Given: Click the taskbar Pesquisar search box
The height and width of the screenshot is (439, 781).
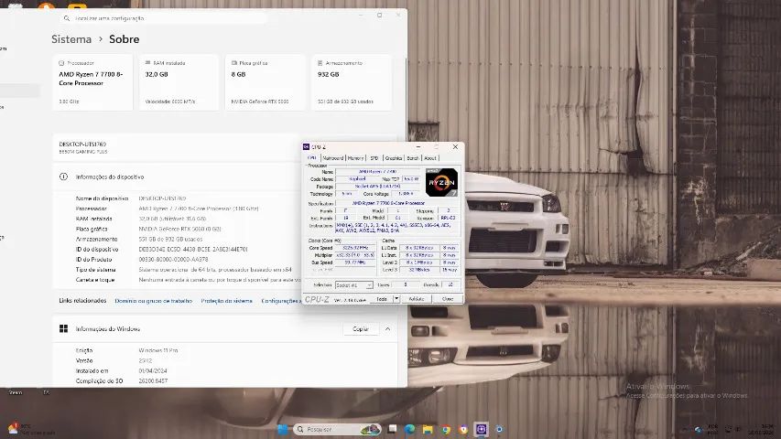Looking at the screenshot, I should (338, 429).
